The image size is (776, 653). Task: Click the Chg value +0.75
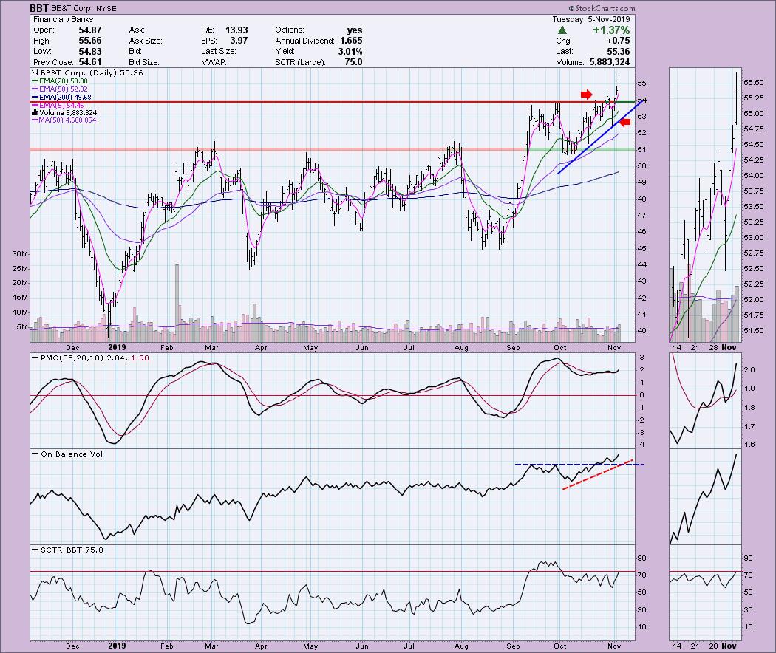[x=619, y=41]
